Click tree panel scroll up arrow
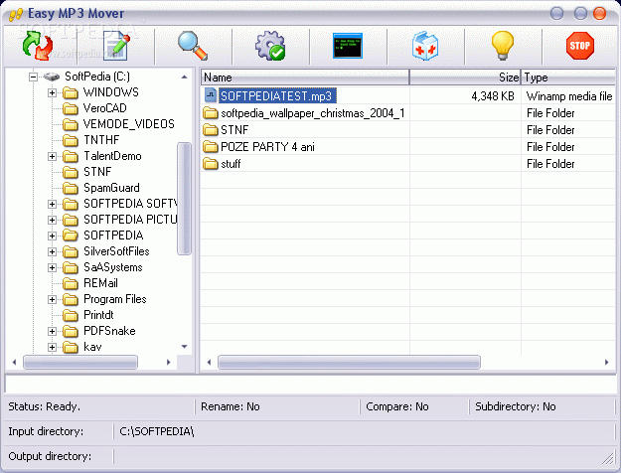The height and width of the screenshot is (473, 621). pyautogui.click(x=184, y=77)
